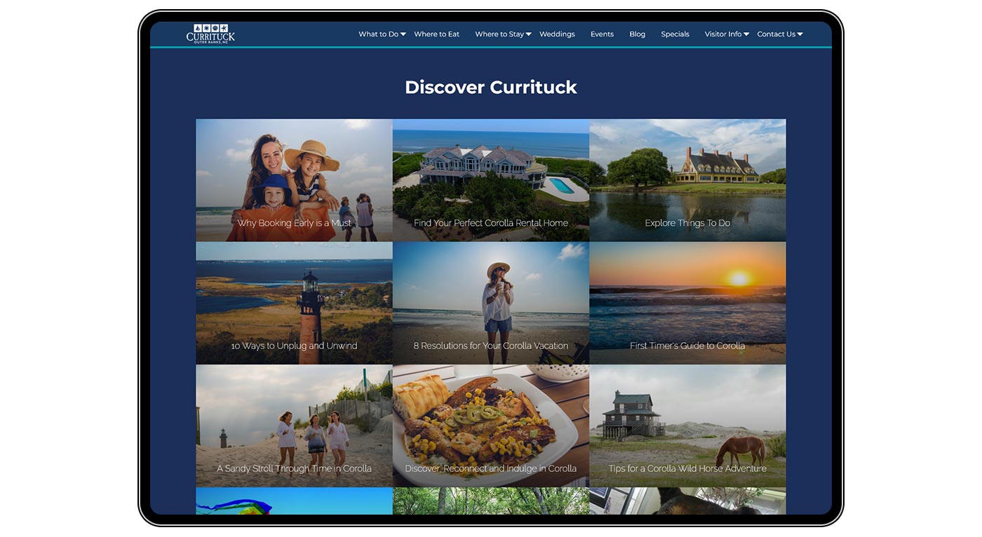Expand the Where to Stay dropdown arrow
Screen dimensions: 982x537
click(x=529, y=34)
